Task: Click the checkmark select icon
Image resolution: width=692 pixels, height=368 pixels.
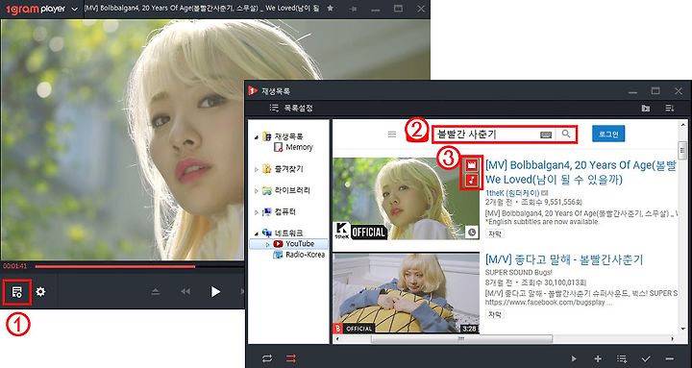Action: (646, 358)
